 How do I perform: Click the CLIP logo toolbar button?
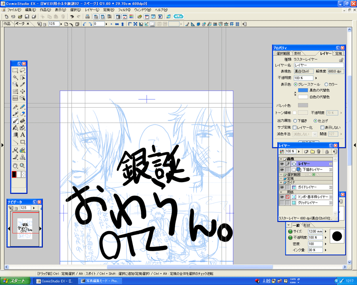[x=178, y=16]
